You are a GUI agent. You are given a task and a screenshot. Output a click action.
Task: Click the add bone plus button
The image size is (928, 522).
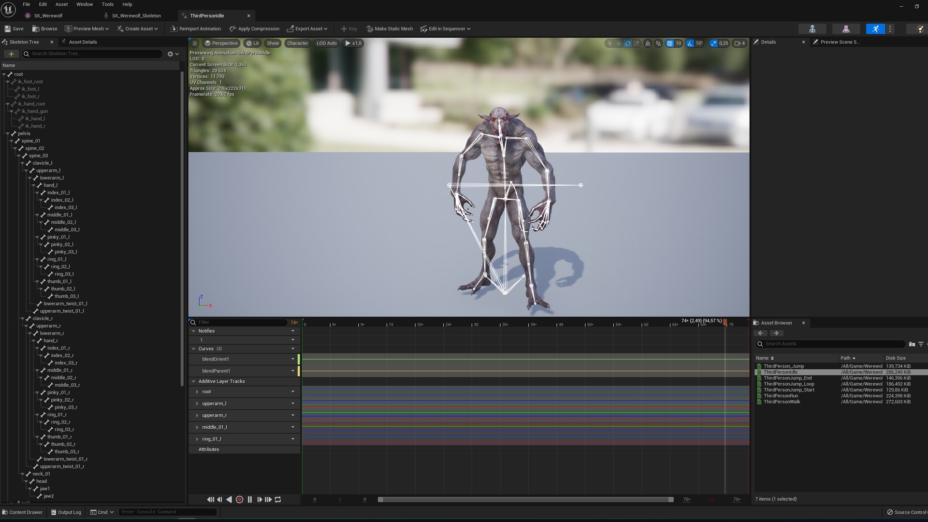tap(11, 54)
